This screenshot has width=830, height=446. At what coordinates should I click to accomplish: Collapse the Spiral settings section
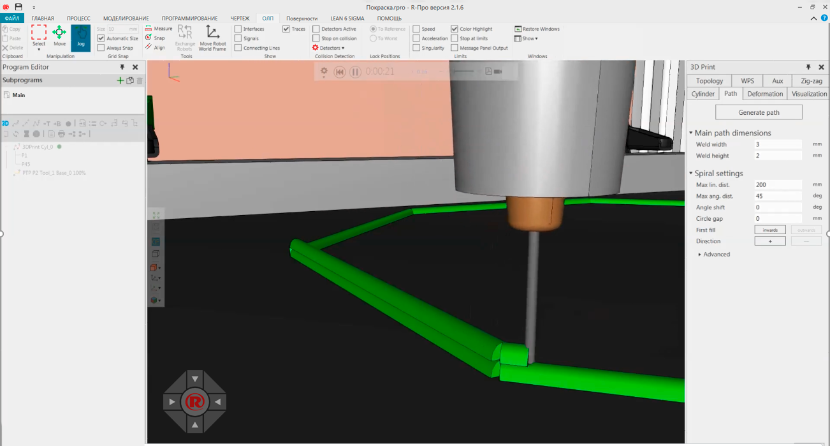click(x=691, y=173)
